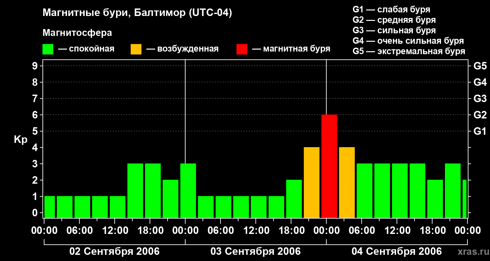
Task: Click the '03 Сентября 2006' date label
Action: click(256, 251)
